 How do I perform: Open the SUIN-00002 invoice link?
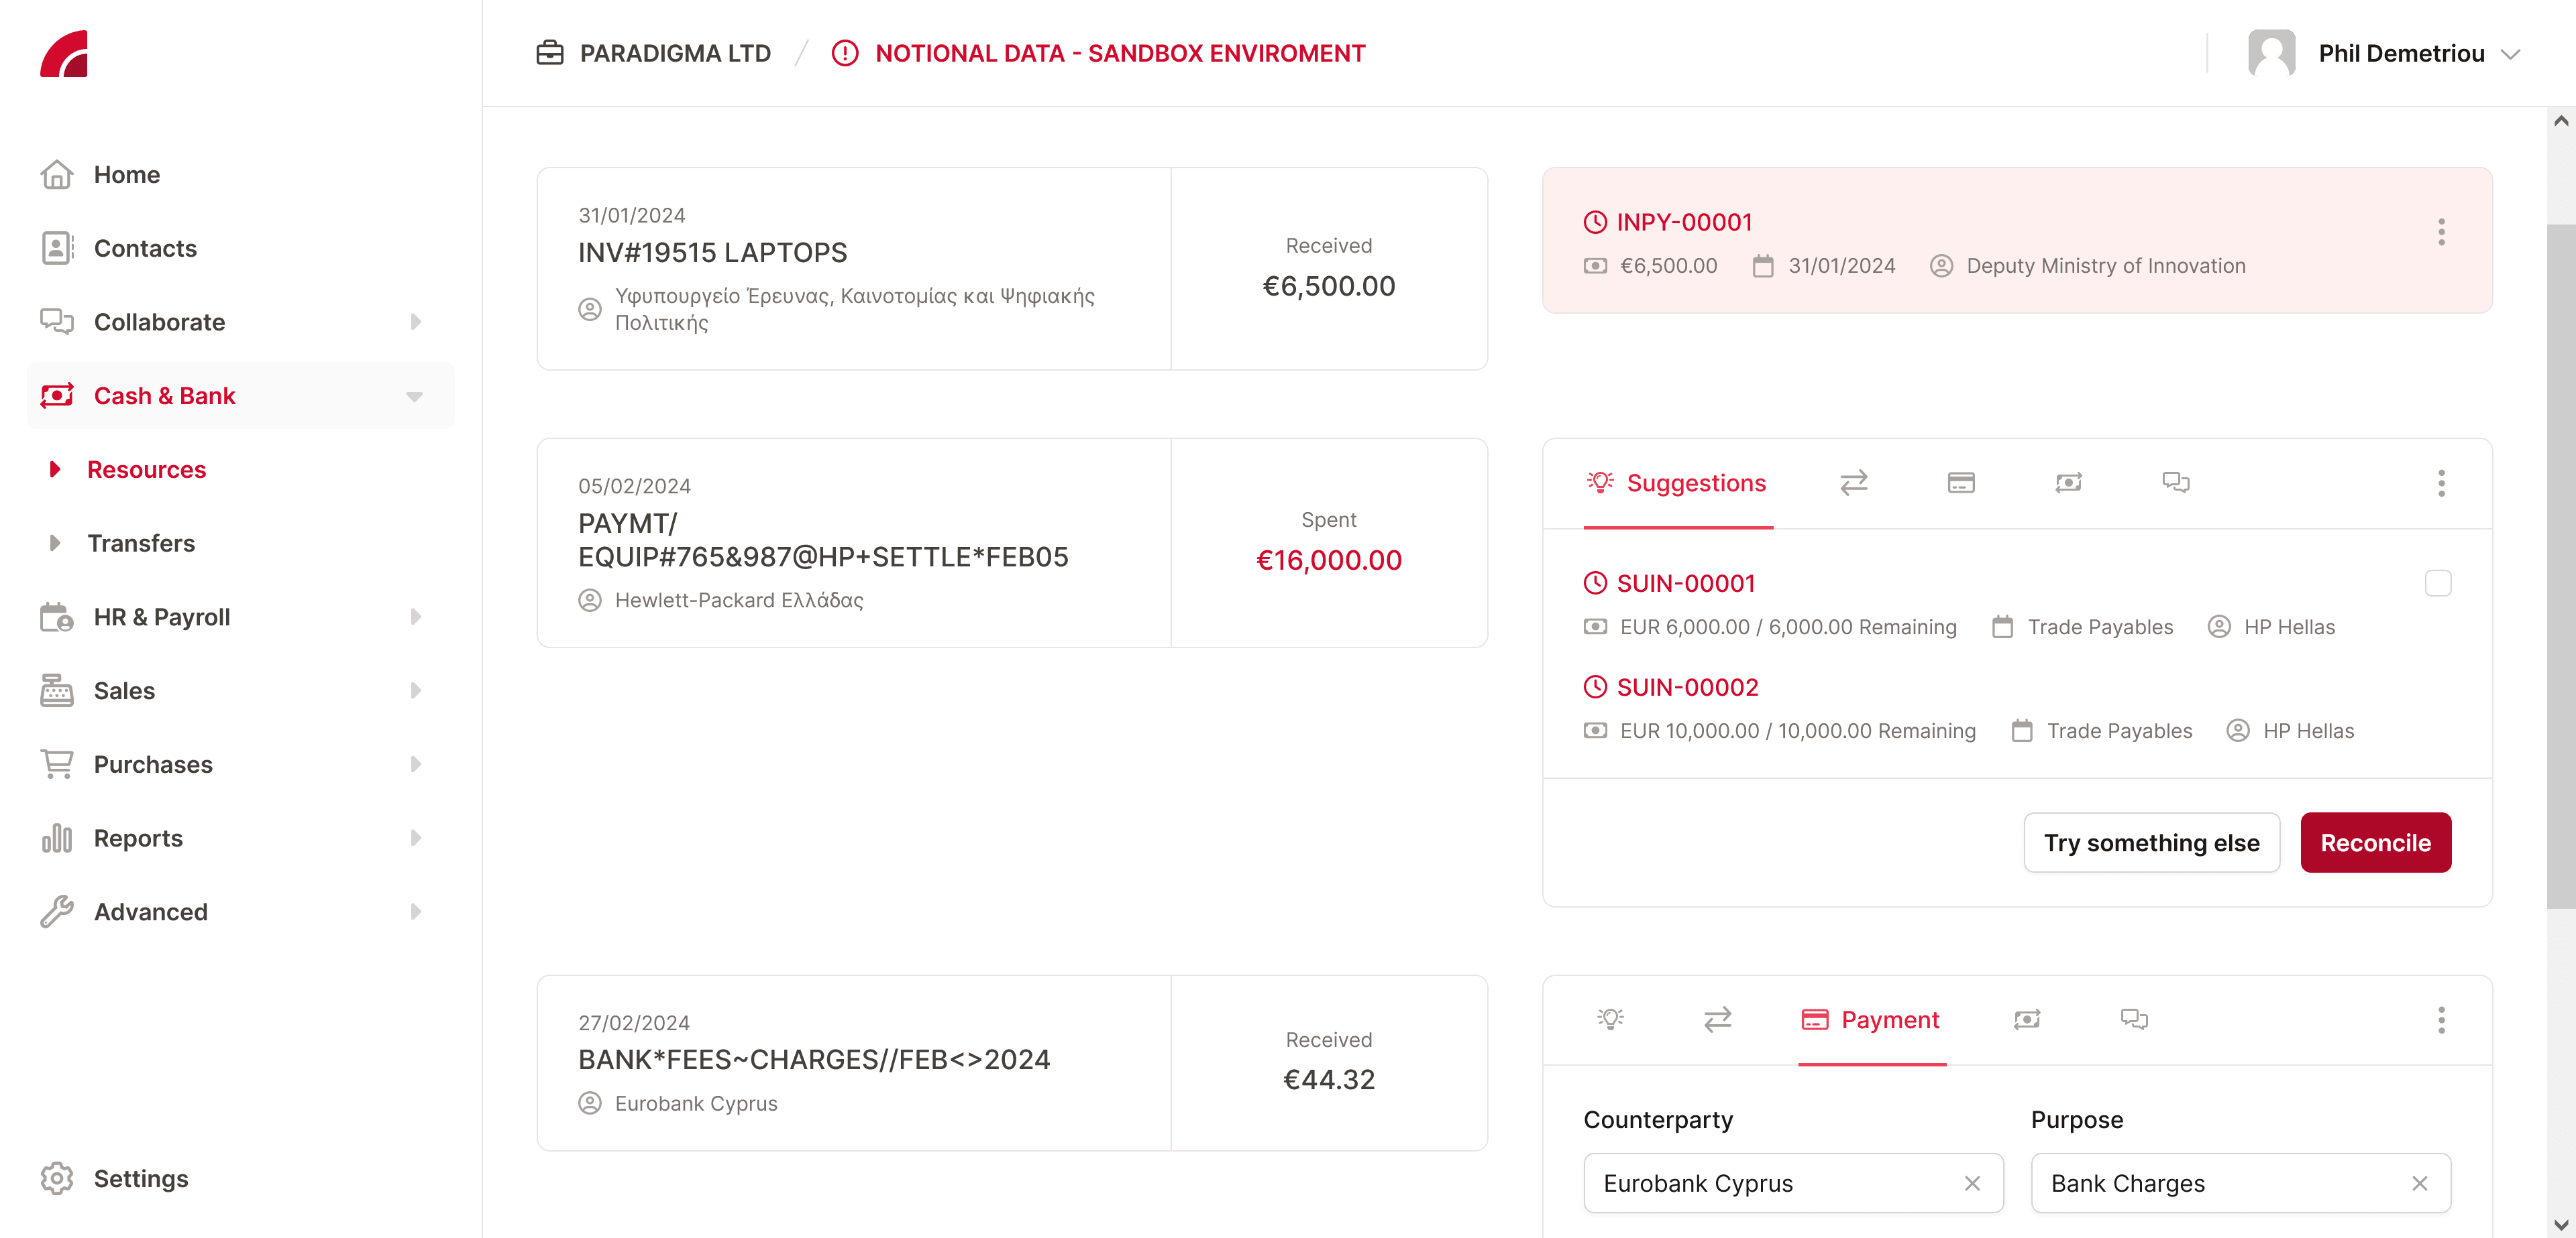click(x=1687, y=688)
